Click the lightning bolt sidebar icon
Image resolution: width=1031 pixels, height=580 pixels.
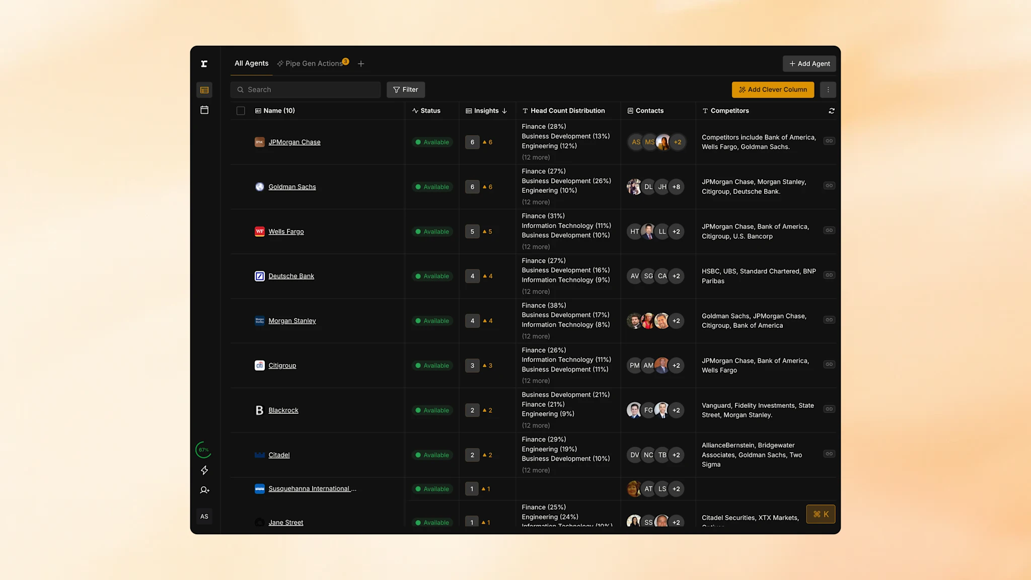[x=204, y=470]
